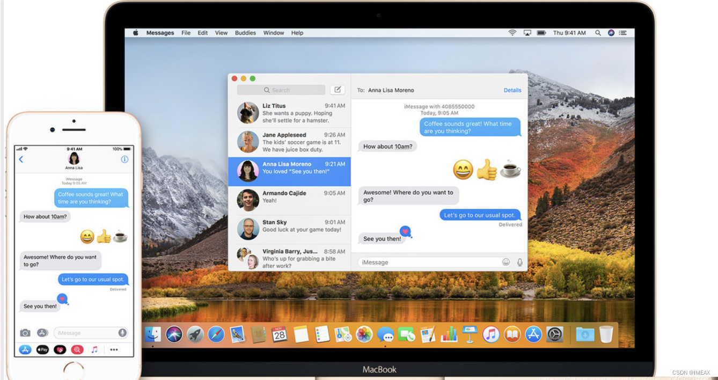Open iBooks orange icon in Dock
This screenshot has width=718, height=380.
(x=512, y=334)
